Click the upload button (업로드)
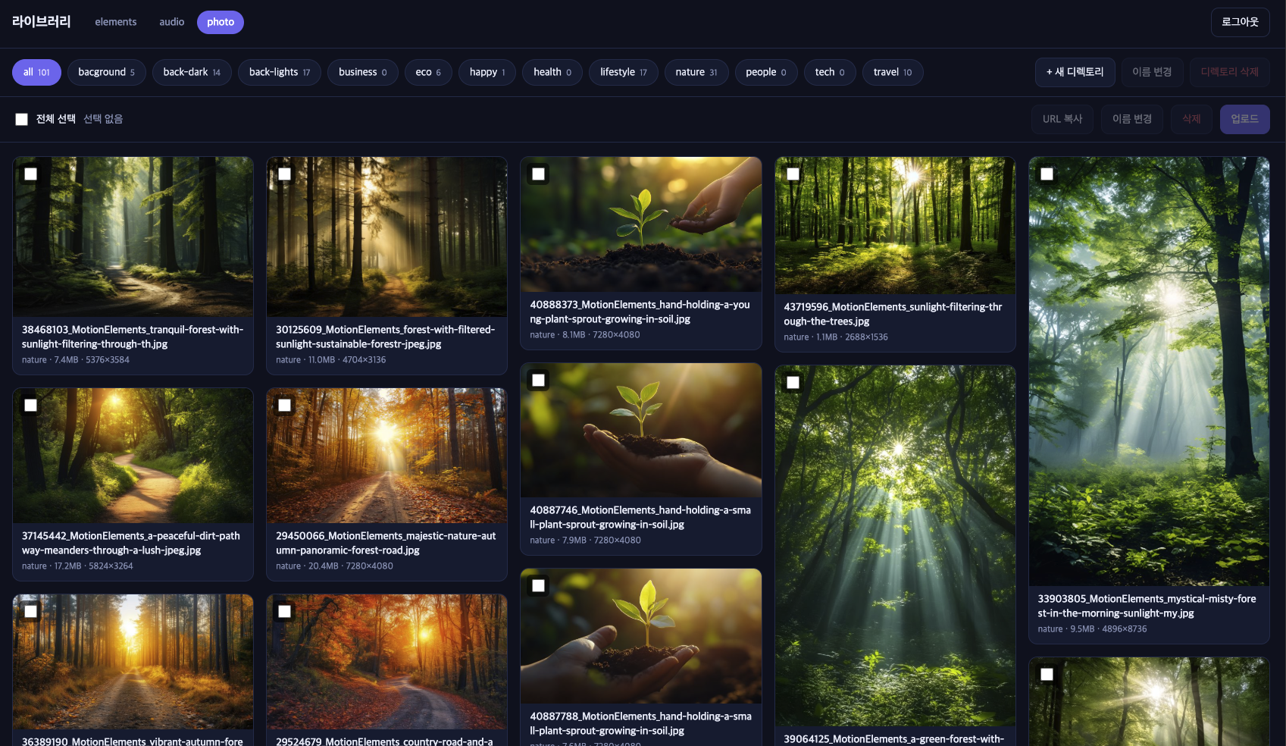 (1245, 119)
